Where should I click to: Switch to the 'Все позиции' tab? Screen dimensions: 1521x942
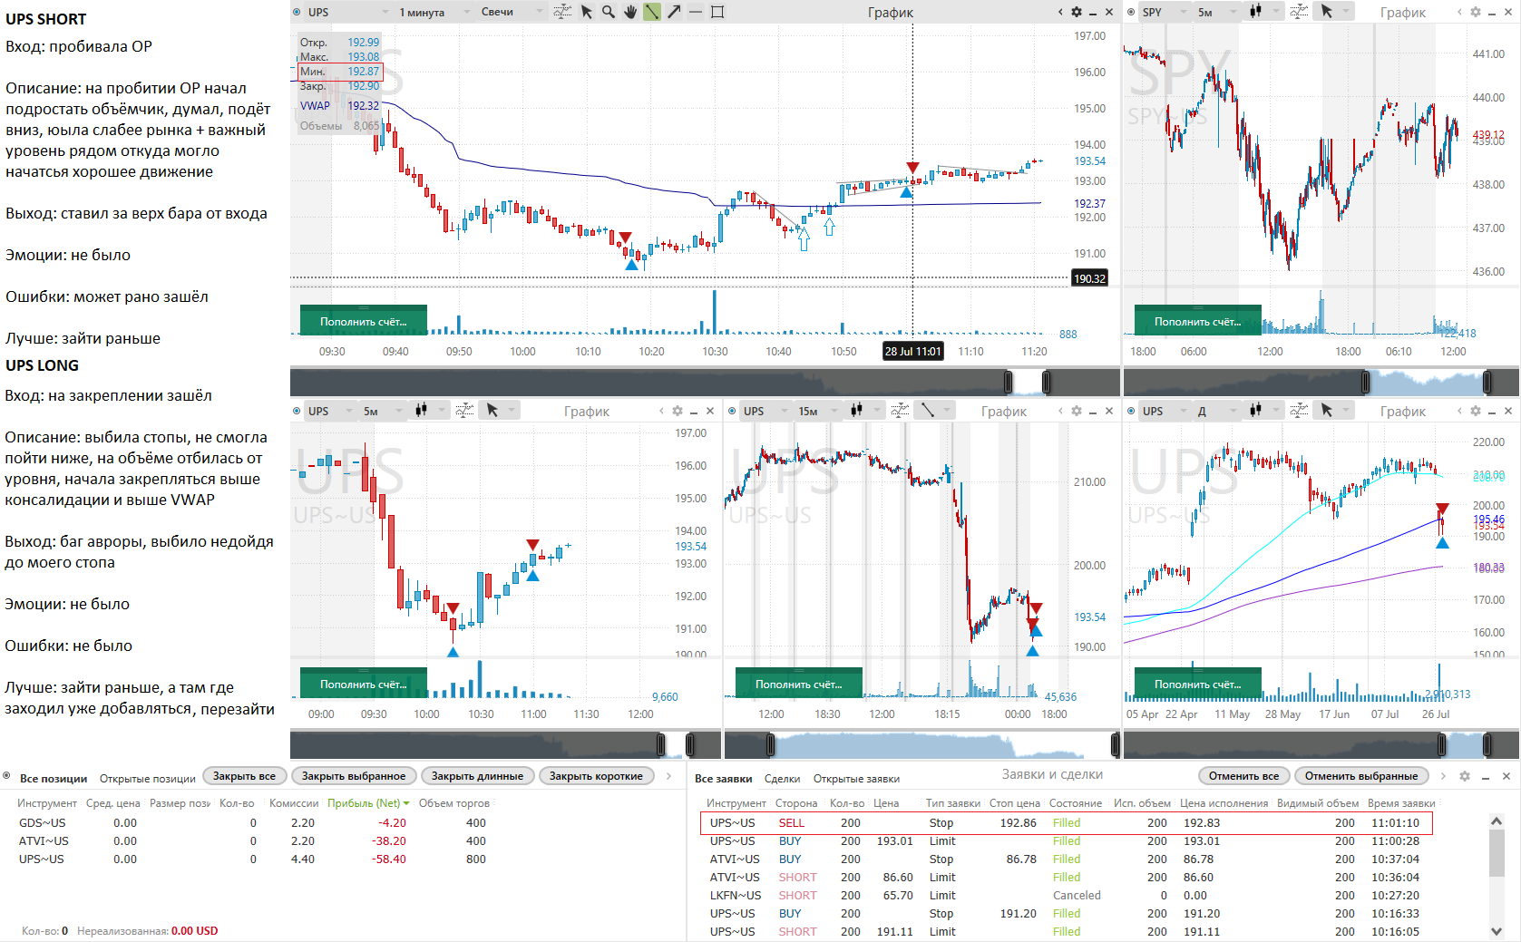coord(54,779)
